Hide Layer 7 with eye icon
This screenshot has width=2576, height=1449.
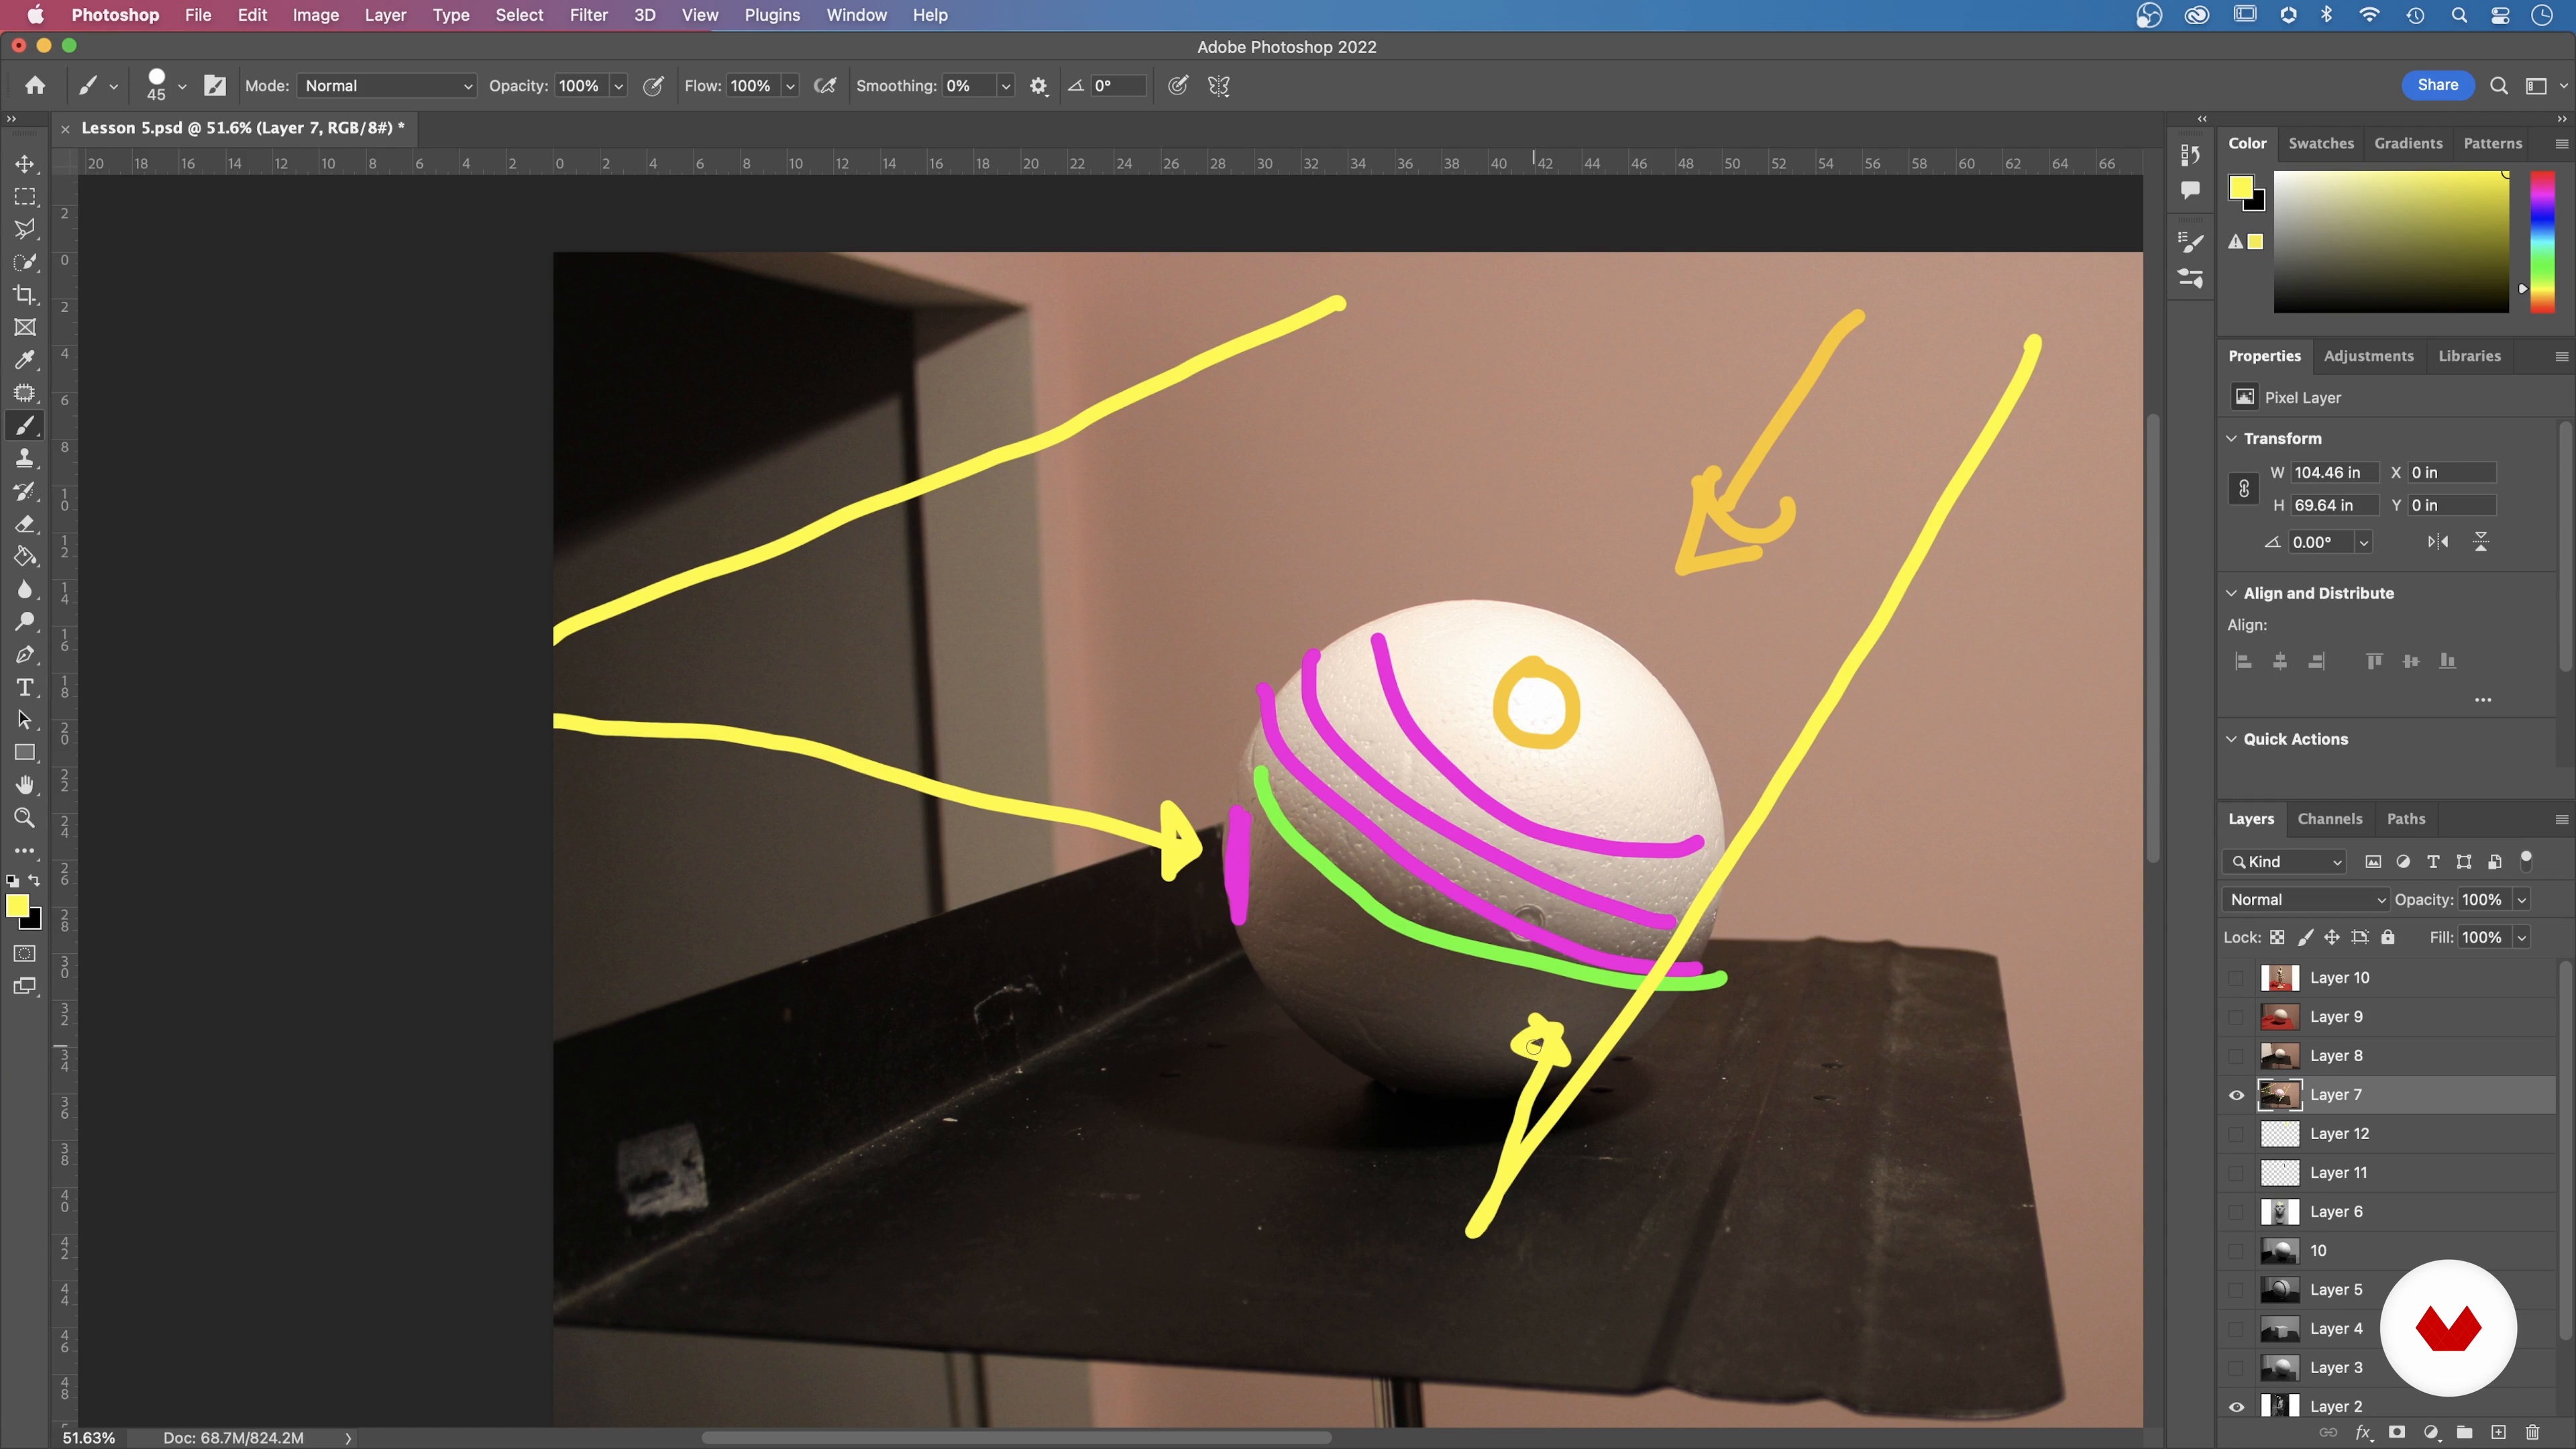coord(2237,1095)
